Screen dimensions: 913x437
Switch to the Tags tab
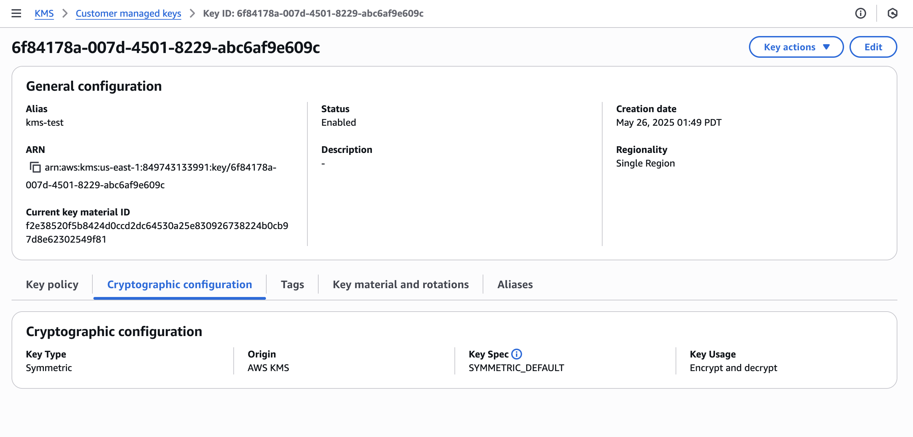coord(292,284)
